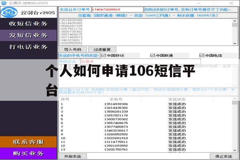
Task: Open 收短信业务 section
Action: (x=28, y=24)
